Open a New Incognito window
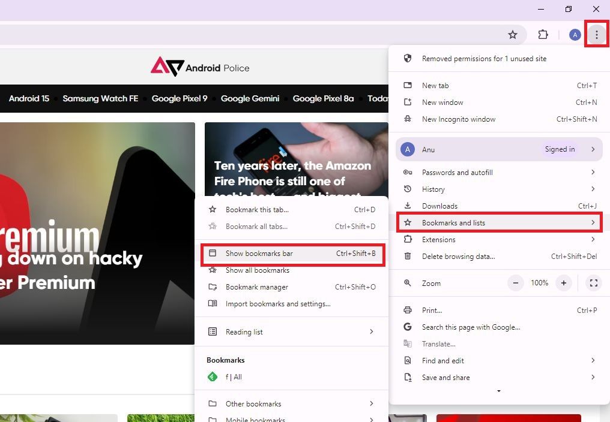Image resolution: width=610 pixels, height=422 pixels. coord(459,119)
